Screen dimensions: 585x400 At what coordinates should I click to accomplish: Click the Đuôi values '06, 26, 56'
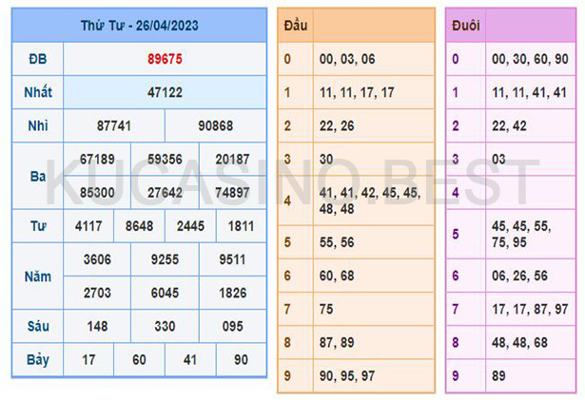[x=519, y=276]
